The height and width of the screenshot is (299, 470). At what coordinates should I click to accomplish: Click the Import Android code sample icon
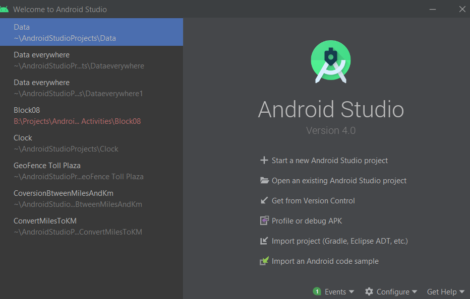click(x=264, y=261)
